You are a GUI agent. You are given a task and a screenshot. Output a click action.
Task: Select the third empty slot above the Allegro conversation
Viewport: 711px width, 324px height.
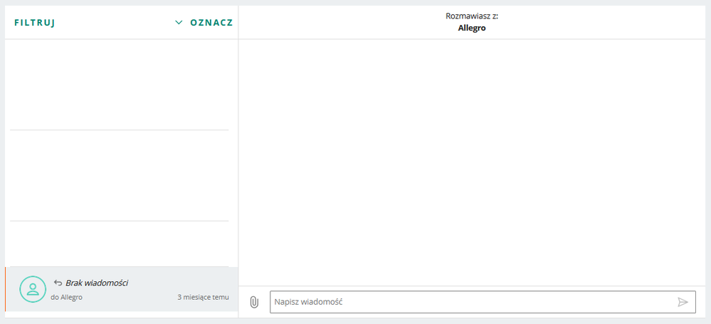[119, 244]
